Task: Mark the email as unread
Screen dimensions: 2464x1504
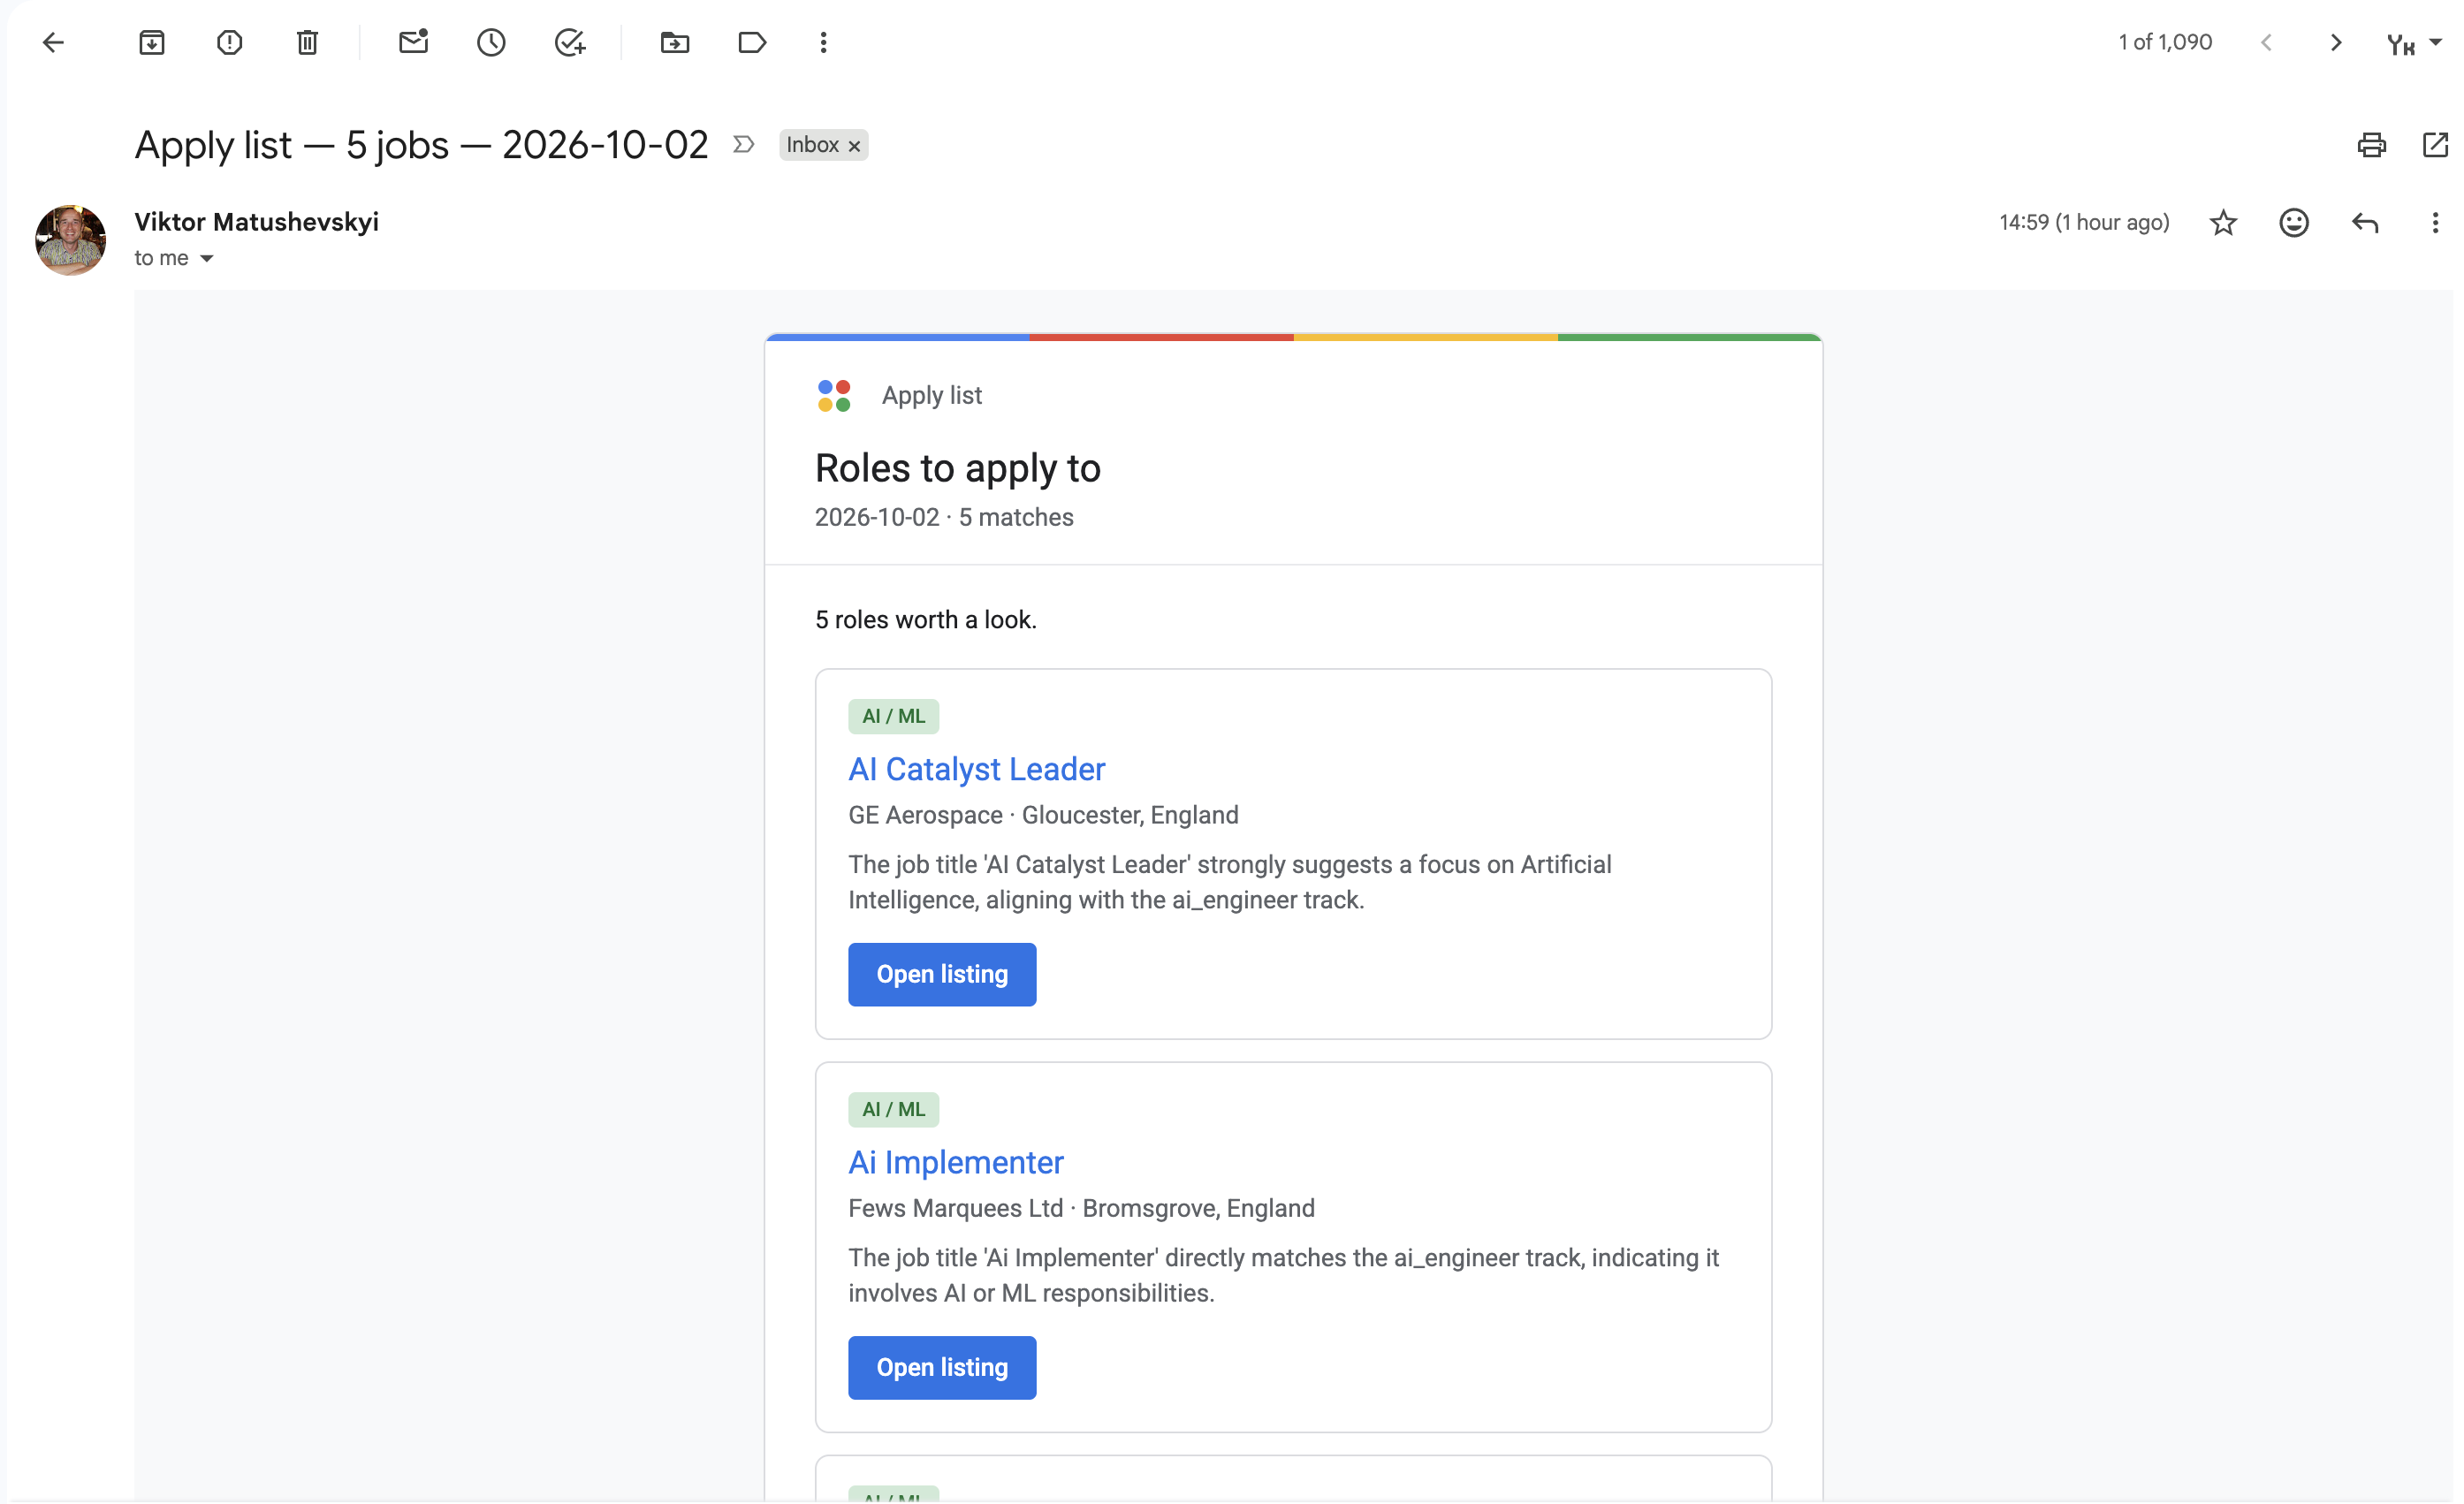Action: point(413,42)
